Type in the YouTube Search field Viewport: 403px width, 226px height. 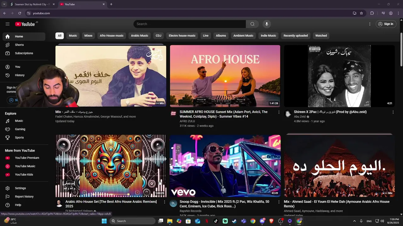(190, 24)
